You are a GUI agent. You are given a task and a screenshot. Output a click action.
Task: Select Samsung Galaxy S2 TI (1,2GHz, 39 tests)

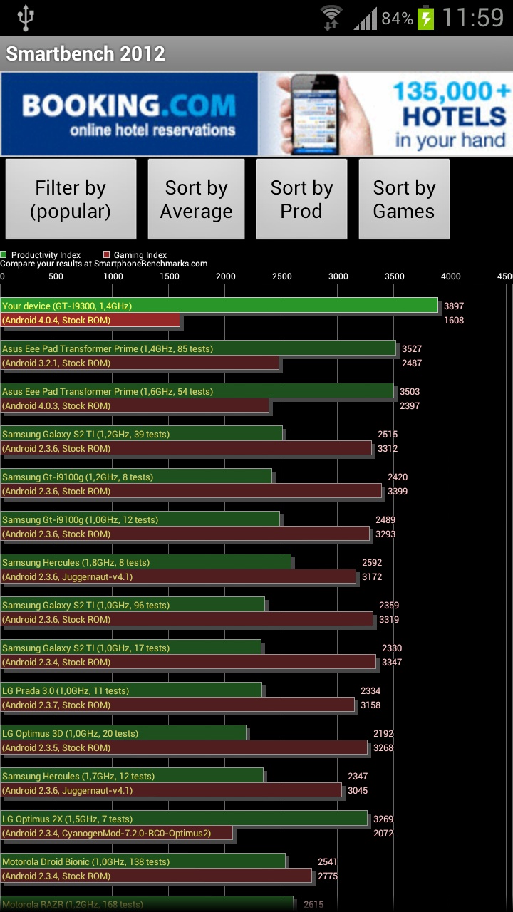141,434
